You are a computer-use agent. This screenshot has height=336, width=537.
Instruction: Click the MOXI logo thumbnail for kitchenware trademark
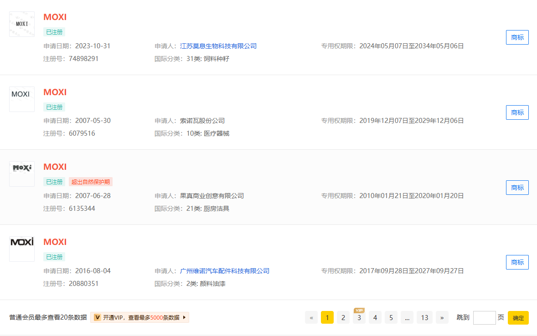point(22,174)
